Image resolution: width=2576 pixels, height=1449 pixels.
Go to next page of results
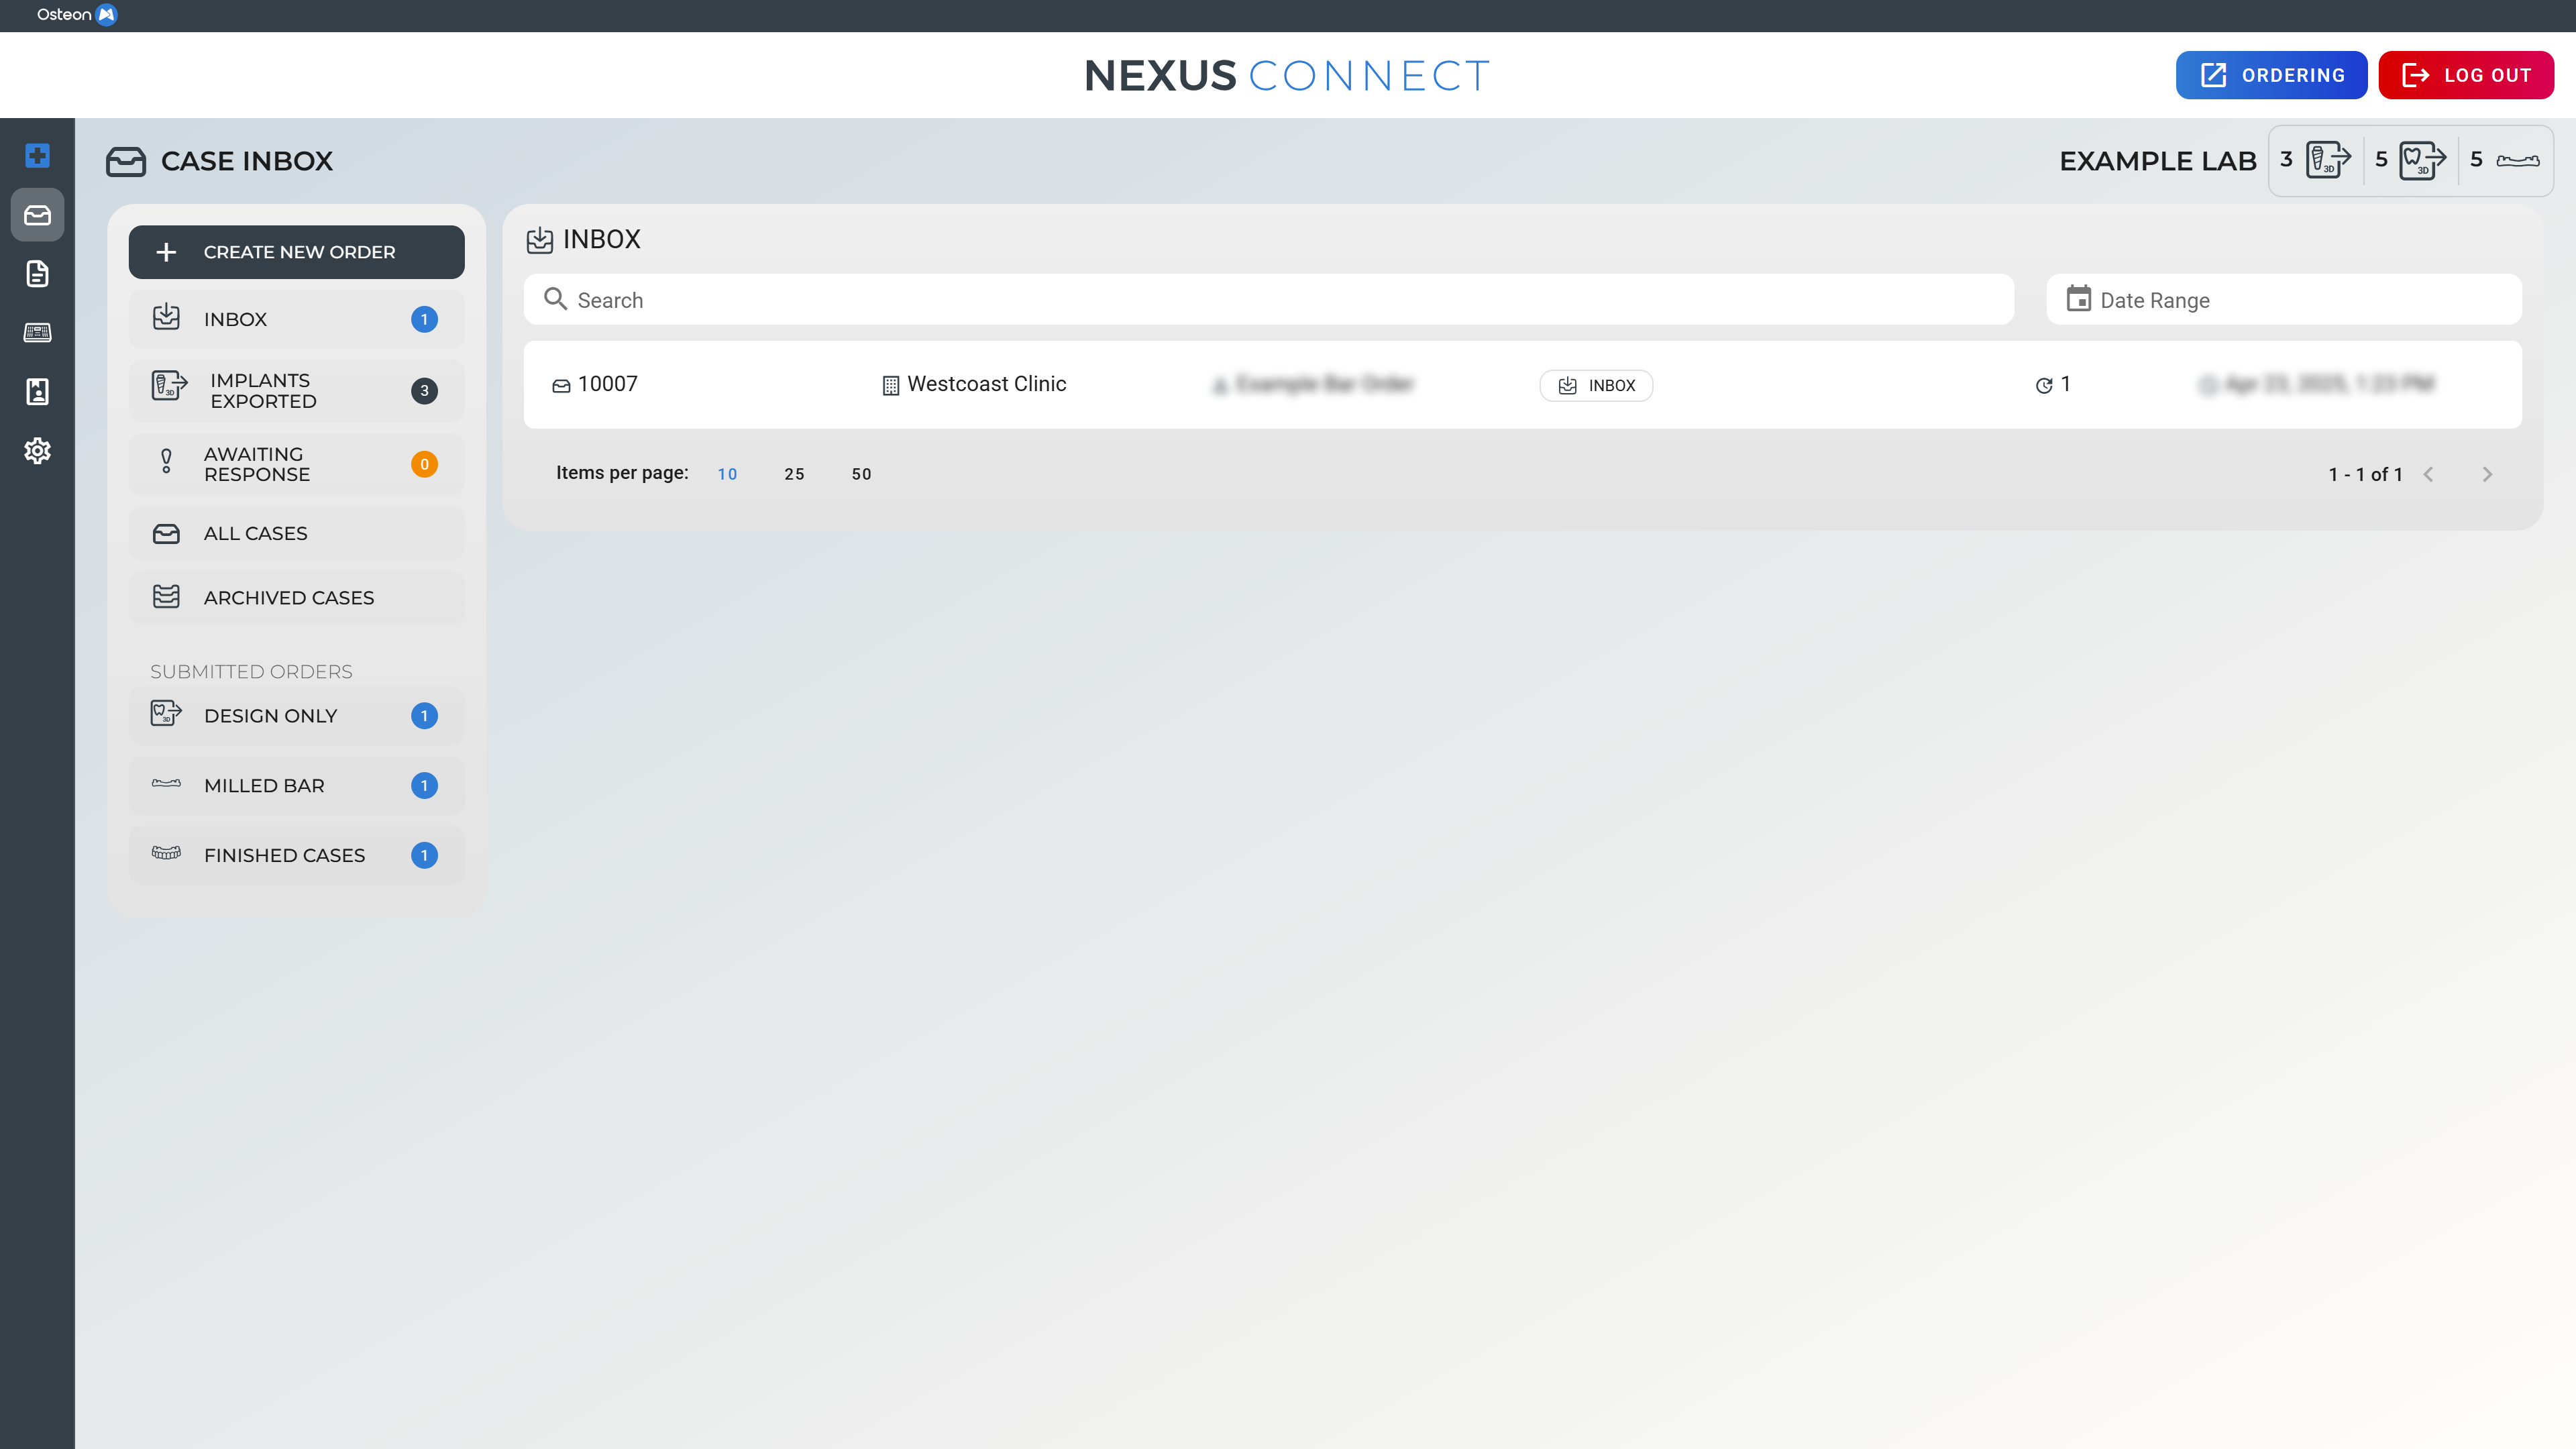(x=2487, y=474)
